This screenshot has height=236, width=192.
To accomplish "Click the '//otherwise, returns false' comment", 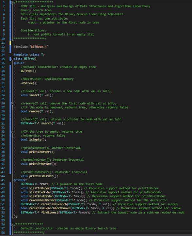I will tap(43, 136).
